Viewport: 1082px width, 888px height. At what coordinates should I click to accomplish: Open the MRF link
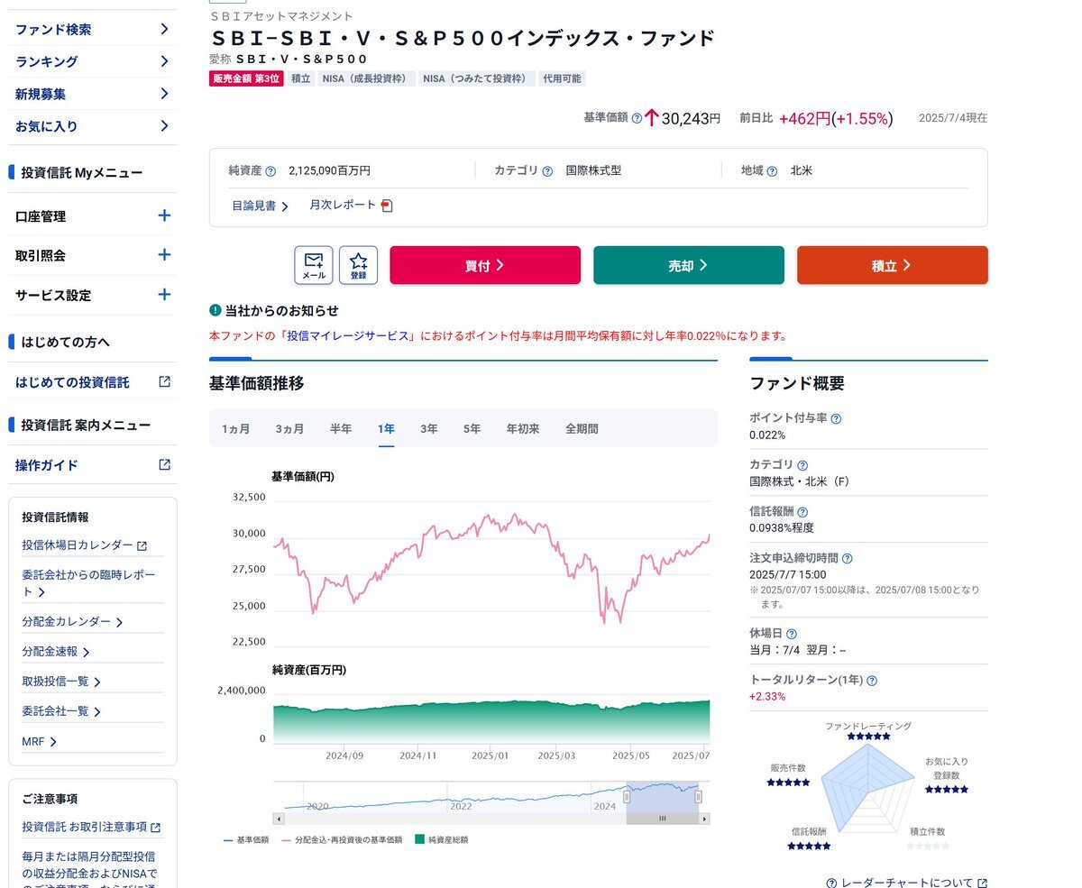point(39,742)
